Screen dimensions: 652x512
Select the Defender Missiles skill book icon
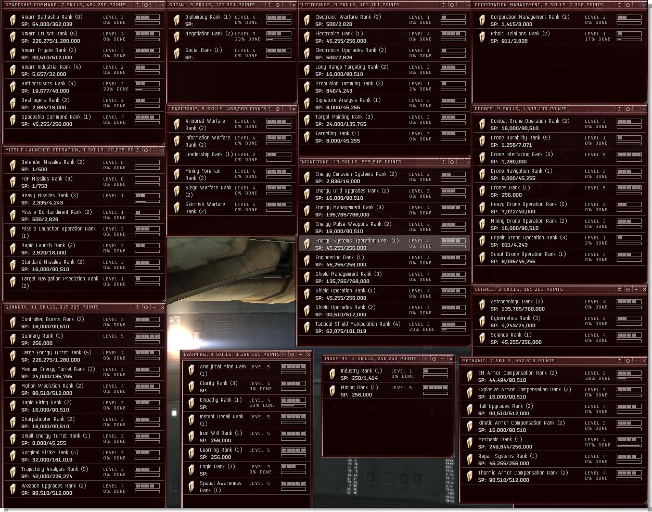coord(13,165)
